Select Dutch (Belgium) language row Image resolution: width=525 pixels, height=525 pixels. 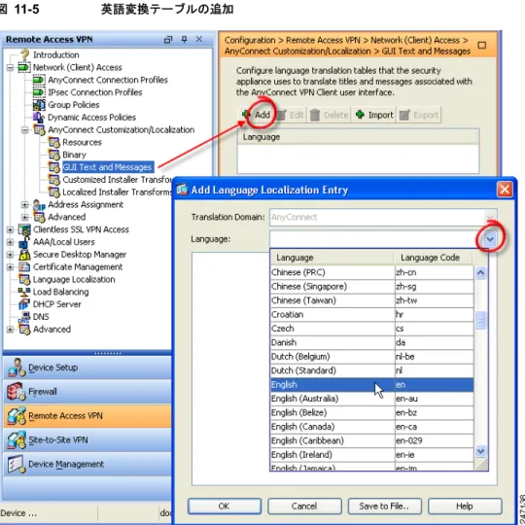point(371,357)
